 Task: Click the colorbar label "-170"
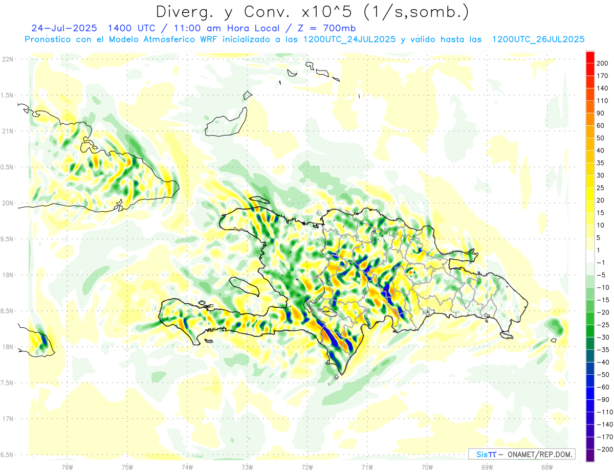click(x=605, y=437)
